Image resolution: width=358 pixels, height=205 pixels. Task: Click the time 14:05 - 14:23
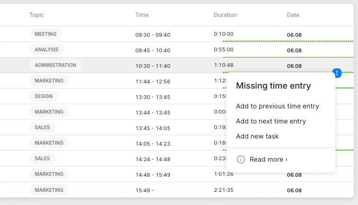tap(153, 144)
